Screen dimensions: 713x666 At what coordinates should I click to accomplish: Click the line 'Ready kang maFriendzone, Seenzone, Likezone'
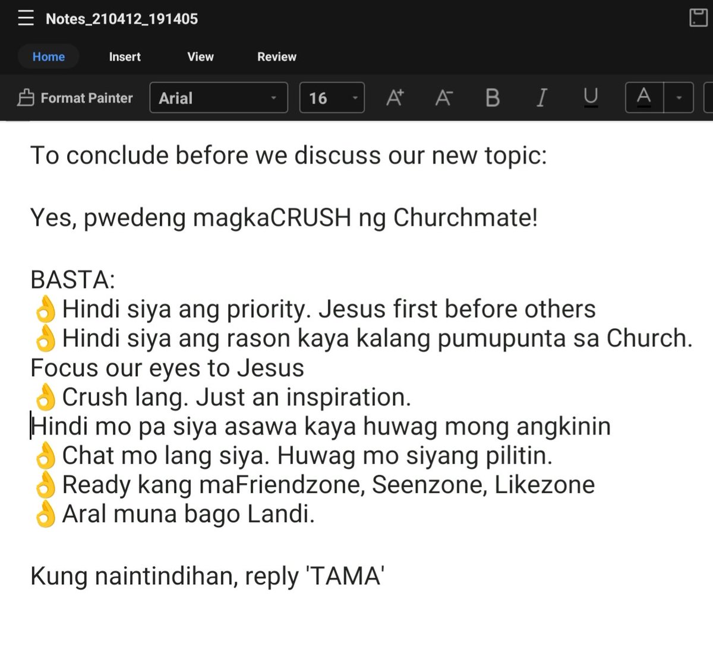329,485
